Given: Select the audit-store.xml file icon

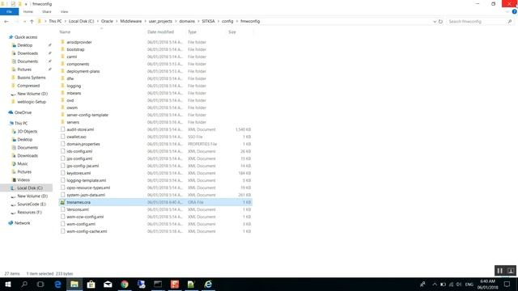Looking at the screenshot, I should pos(62,129).
